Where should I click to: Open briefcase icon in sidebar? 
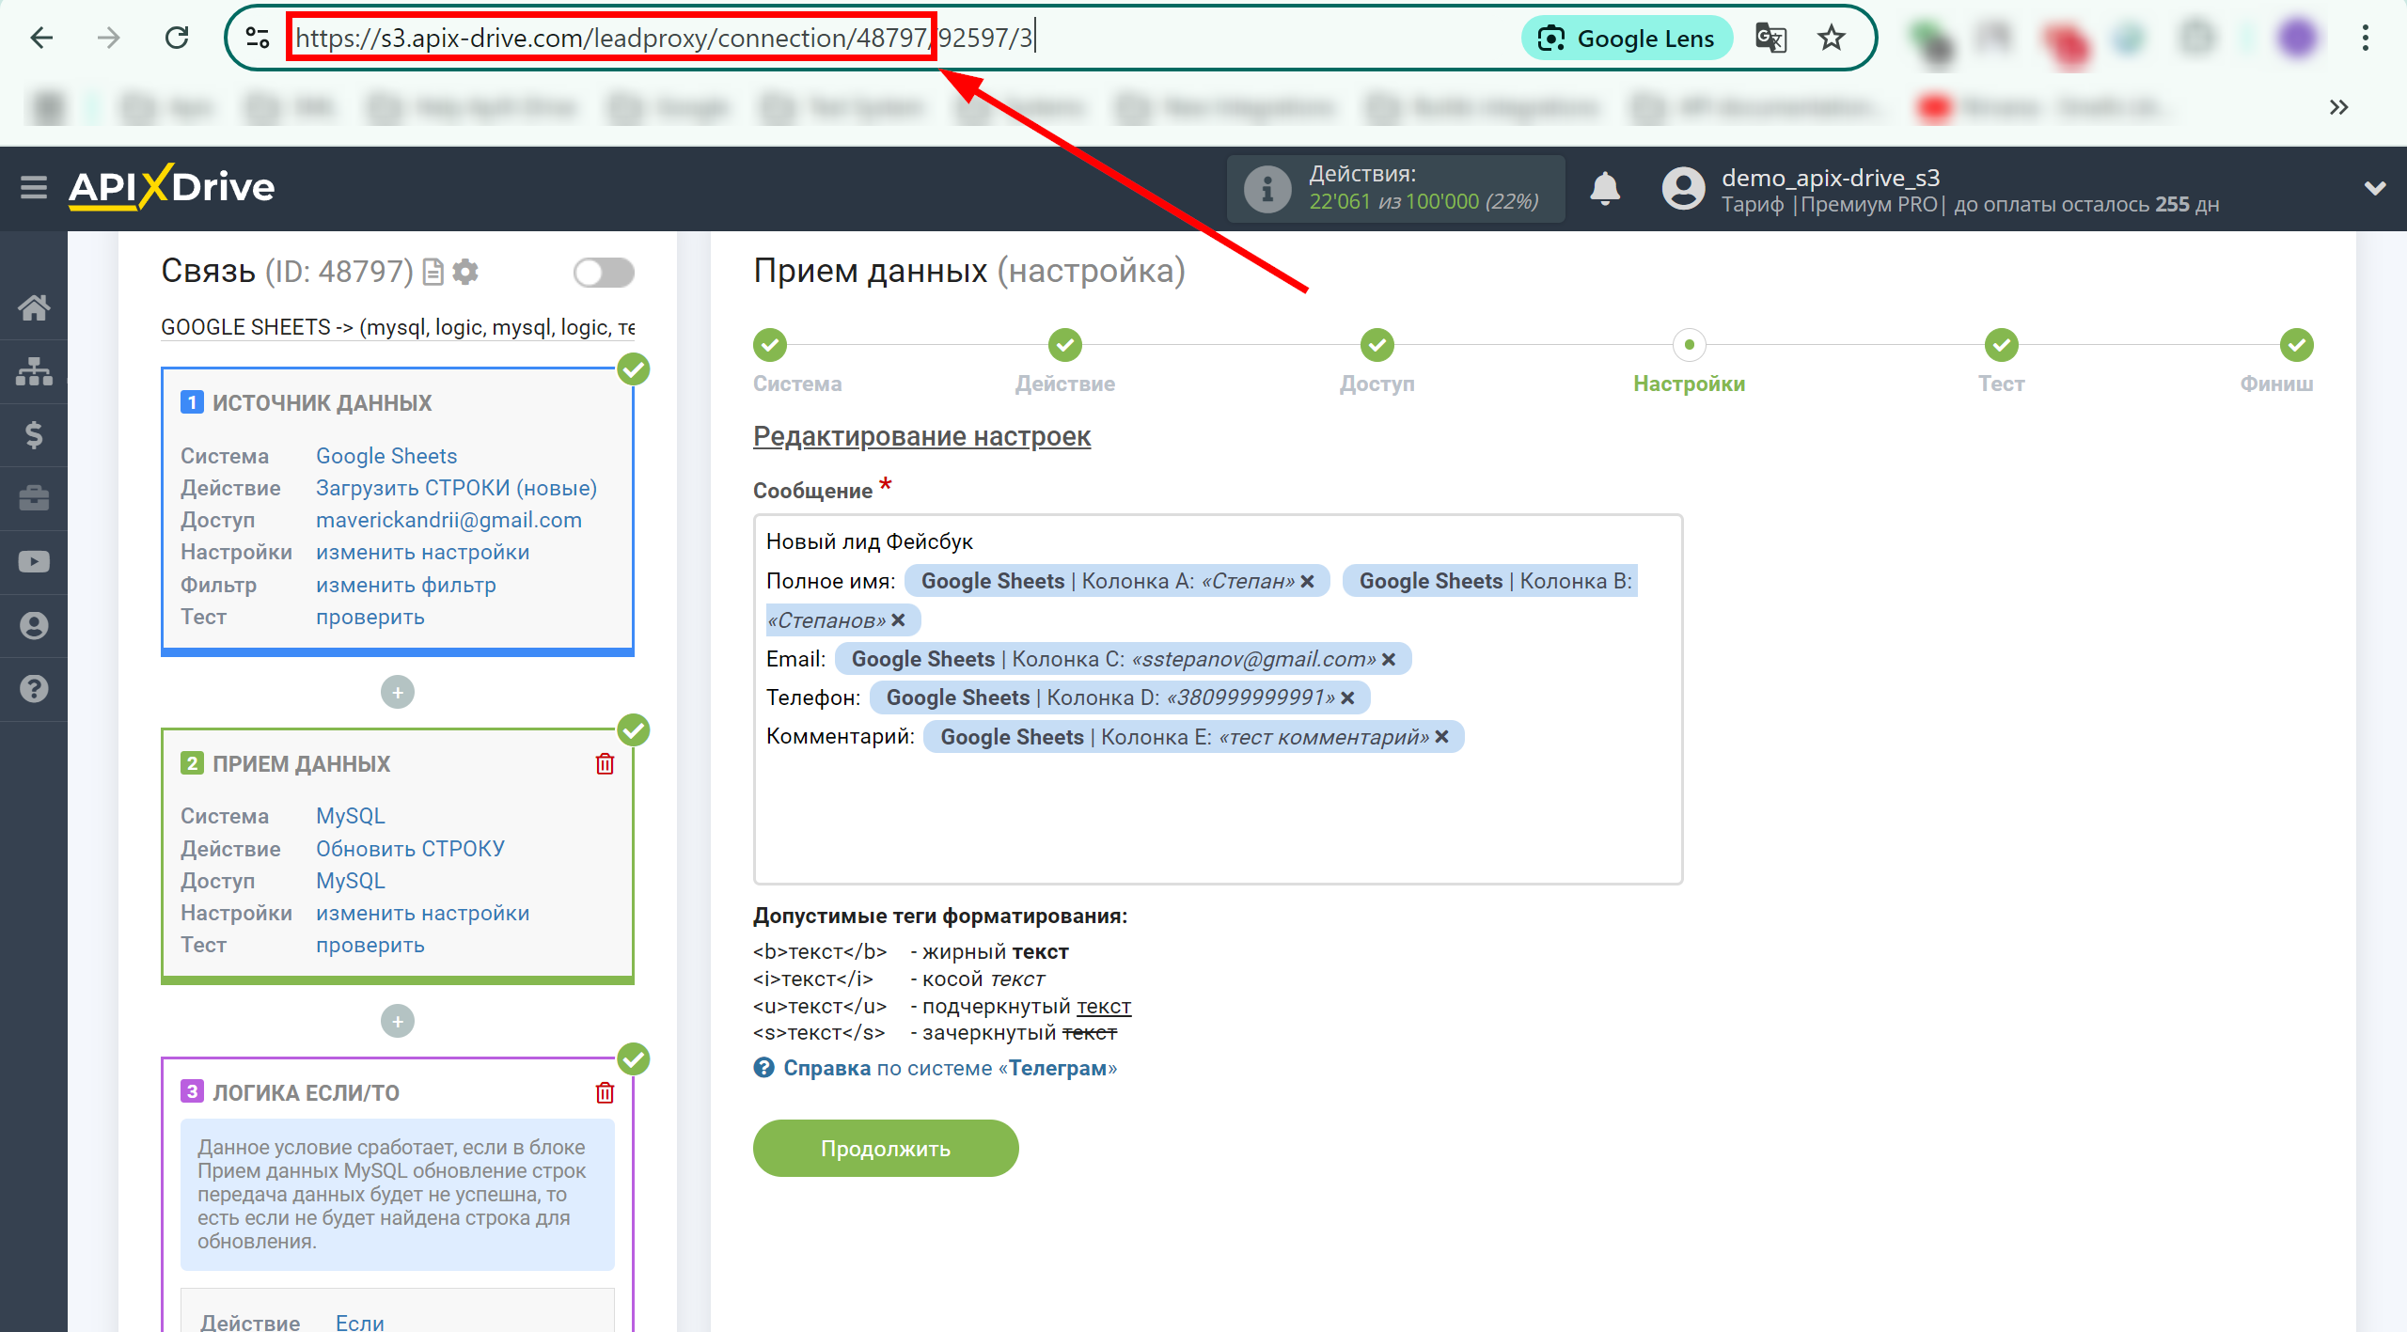[34, 497]
